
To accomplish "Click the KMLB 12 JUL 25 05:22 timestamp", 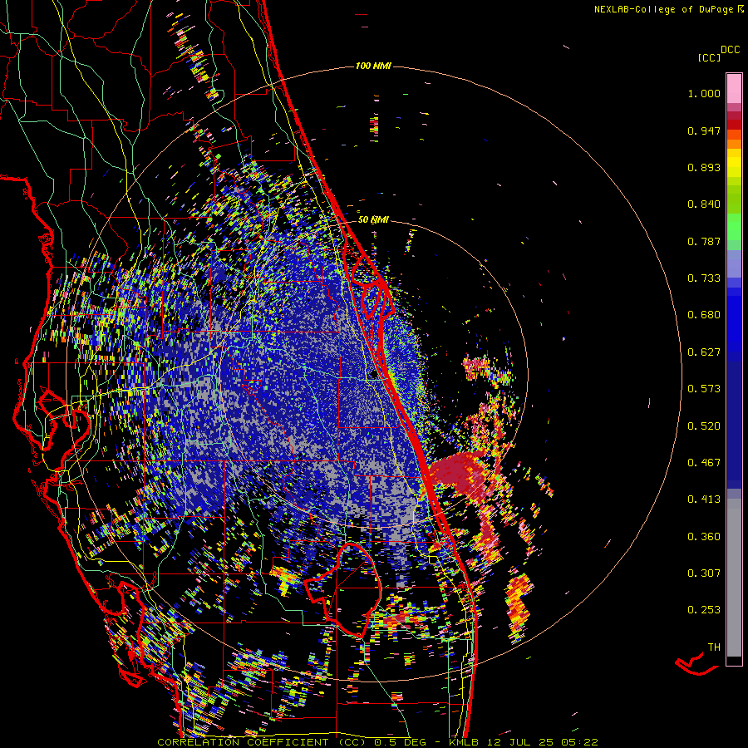I will [x=524, y=742].
